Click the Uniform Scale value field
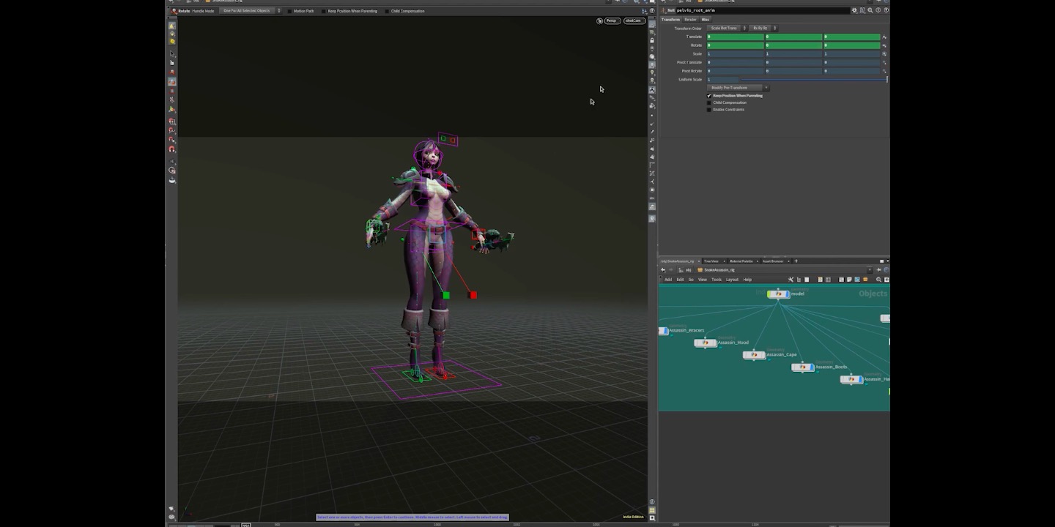Viewport: 1055px width, 527px height. (x=722, y=79)
